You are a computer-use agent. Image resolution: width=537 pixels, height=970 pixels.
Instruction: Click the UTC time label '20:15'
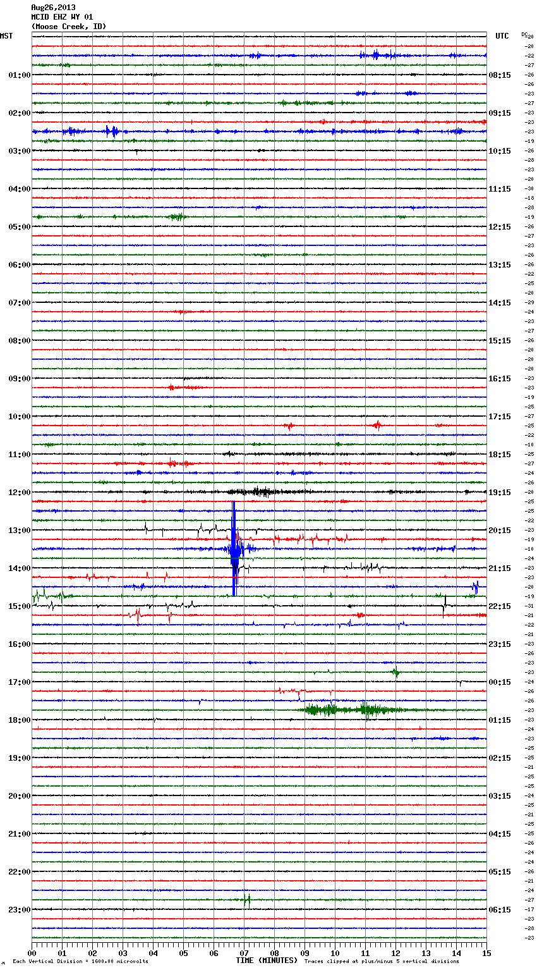pos(500,530)
